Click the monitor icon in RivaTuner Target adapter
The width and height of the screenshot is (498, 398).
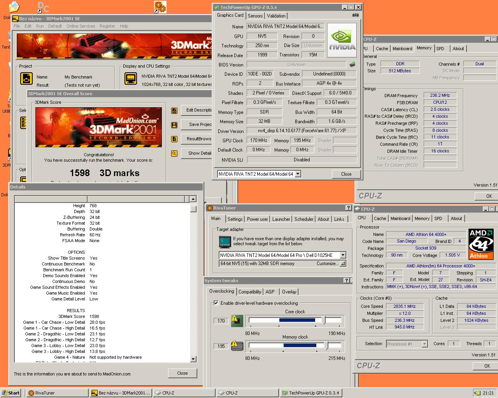pos(225,242)
